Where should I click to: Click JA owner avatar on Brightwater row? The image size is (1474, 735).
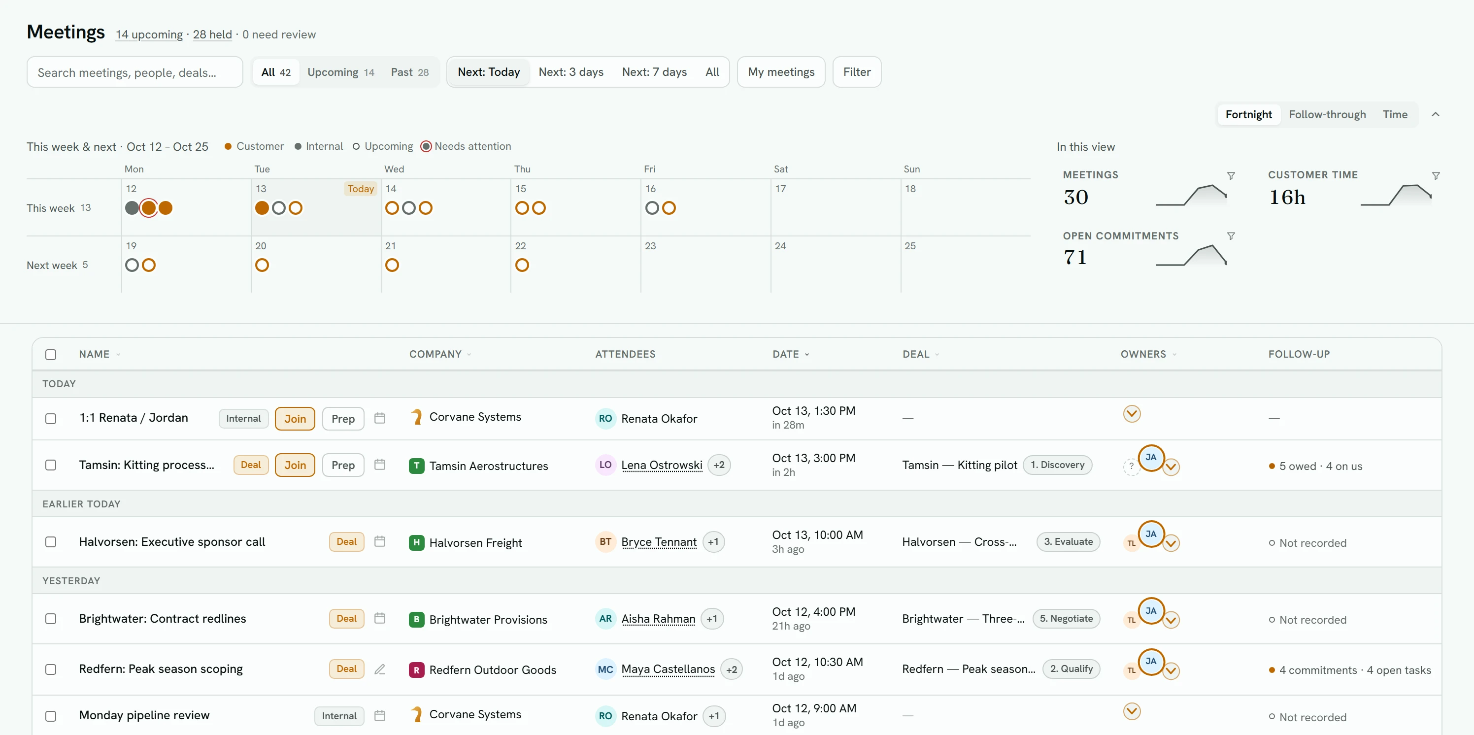pyautogui.click(x=1151, y=610)
